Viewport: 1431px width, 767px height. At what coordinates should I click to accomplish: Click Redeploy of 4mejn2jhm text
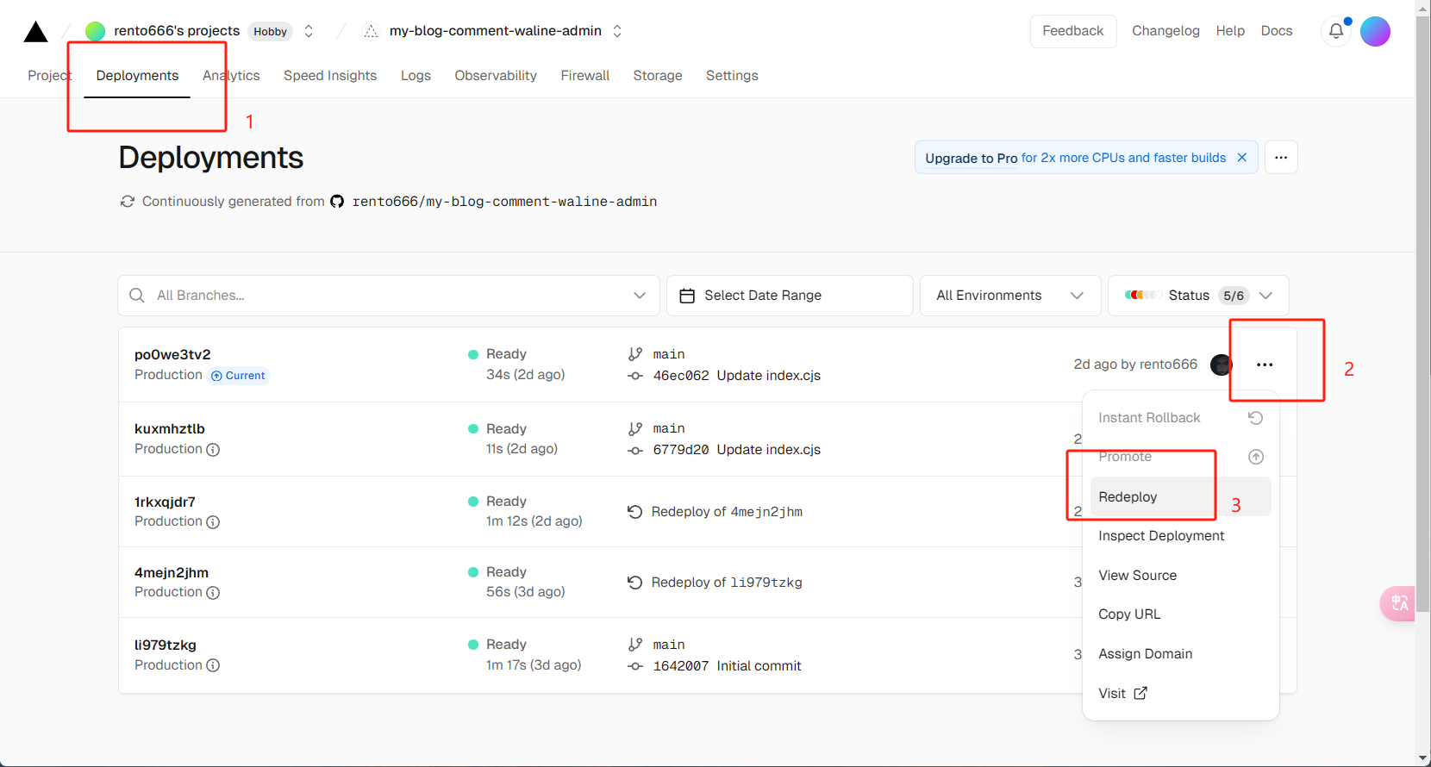(x=727, y=512)
